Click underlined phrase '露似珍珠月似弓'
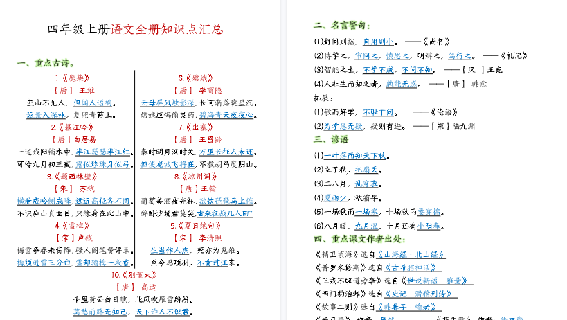Screen dimensions: 567x320 click(102, 164)
